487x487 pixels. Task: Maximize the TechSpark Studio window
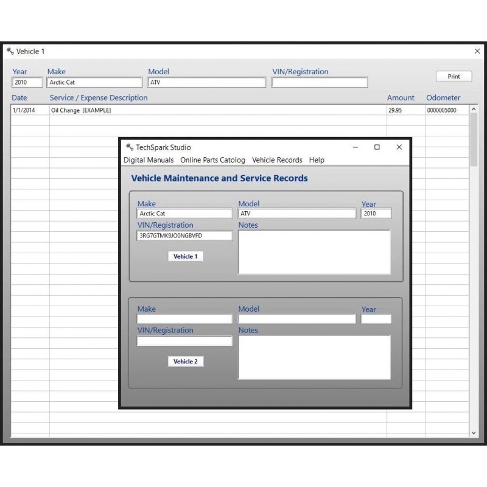coord(377,147)
